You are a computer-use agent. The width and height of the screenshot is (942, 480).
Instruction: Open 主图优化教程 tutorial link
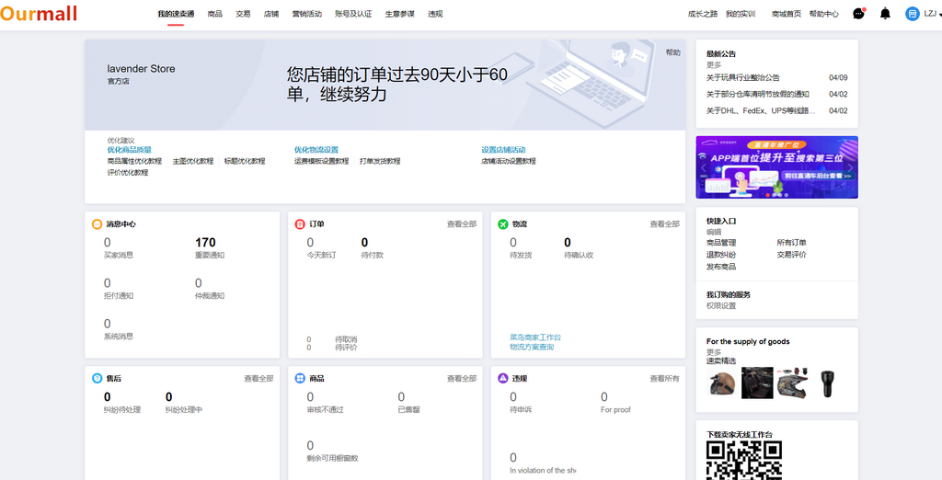pyautogui.click(x=193, y=161)
